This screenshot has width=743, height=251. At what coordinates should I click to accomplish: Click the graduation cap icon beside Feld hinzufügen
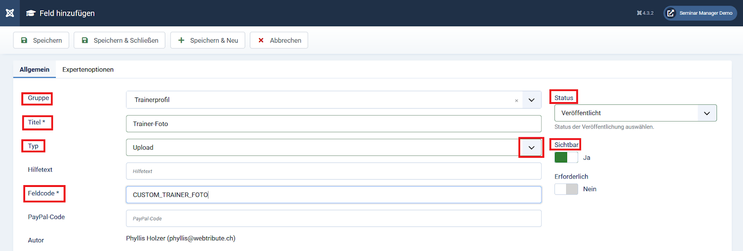(x=31, y=13)
